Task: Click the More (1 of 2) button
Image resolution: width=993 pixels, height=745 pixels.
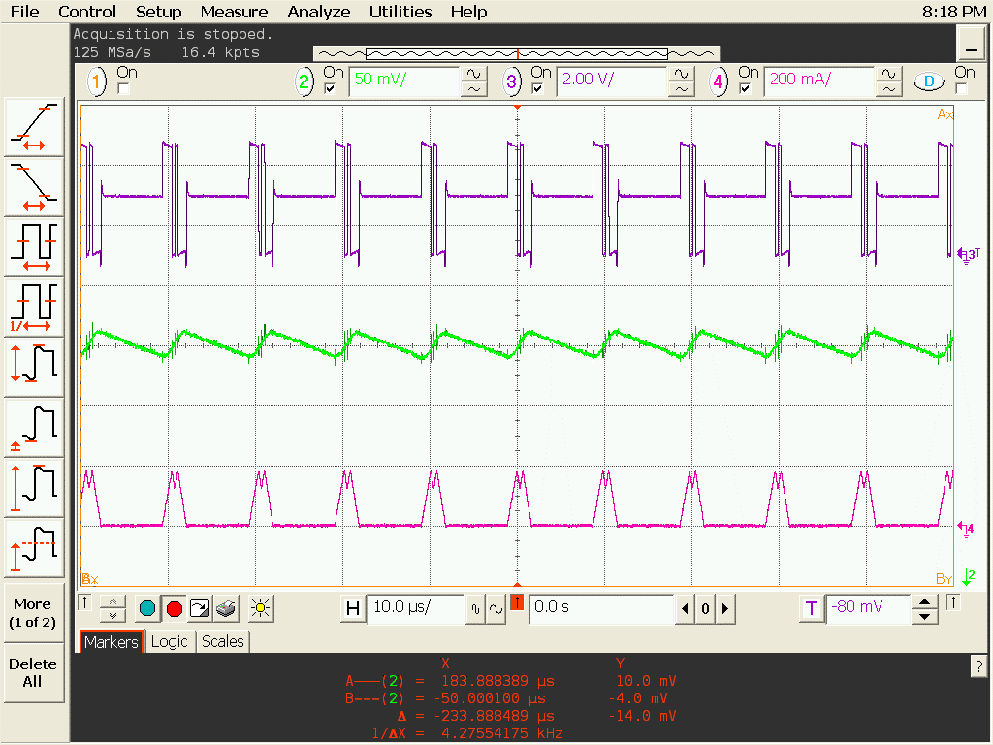Action: 33,612
